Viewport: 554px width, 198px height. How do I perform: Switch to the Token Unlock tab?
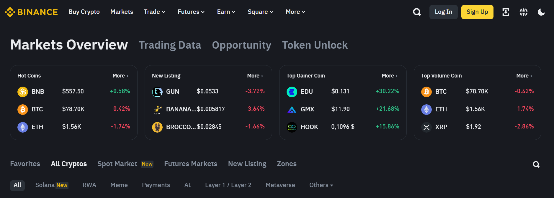315,45
